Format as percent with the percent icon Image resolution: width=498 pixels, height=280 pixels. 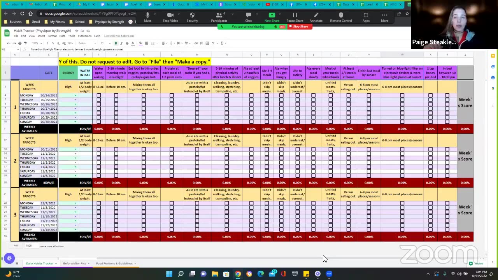click(x=53, y=43)
